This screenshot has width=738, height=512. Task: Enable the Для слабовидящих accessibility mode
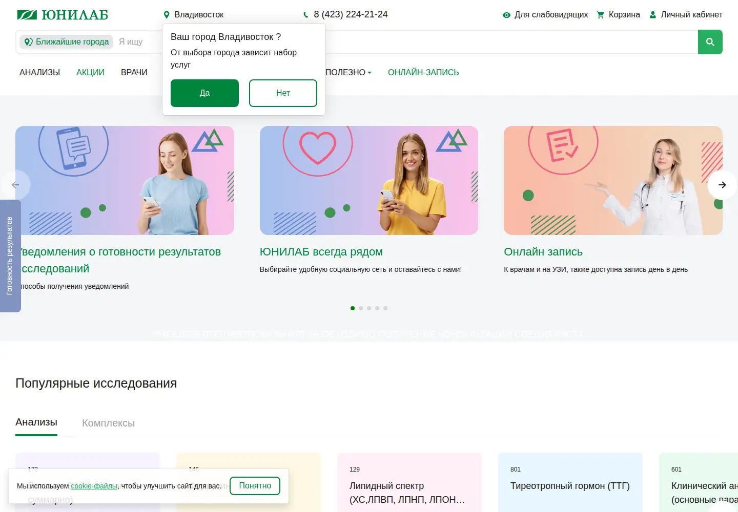coord(545,15)
